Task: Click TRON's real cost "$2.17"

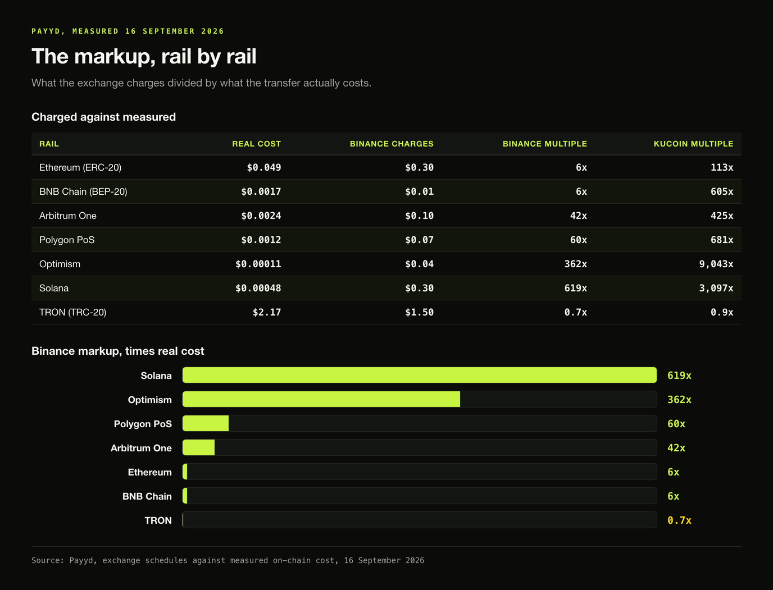Action: [267, 312]
